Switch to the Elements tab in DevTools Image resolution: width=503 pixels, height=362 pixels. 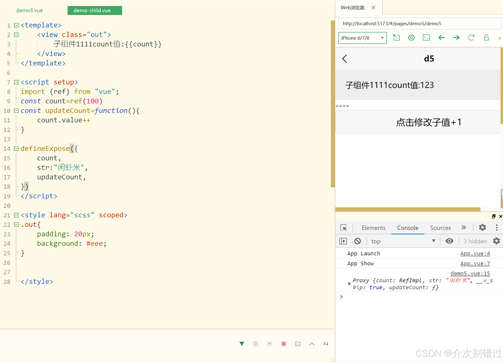pyautogui.click(x=373, y=228)
